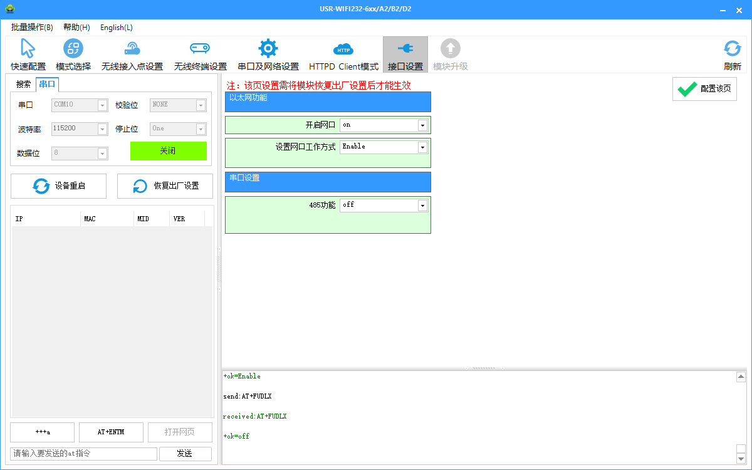Click the IP column header
This screenshot has height=470, width=752.
click(46, 219)
